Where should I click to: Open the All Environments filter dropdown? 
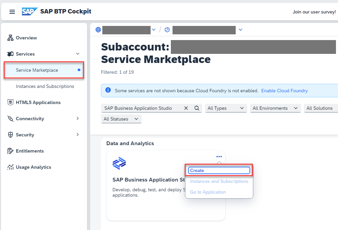(x=275, y=108)
